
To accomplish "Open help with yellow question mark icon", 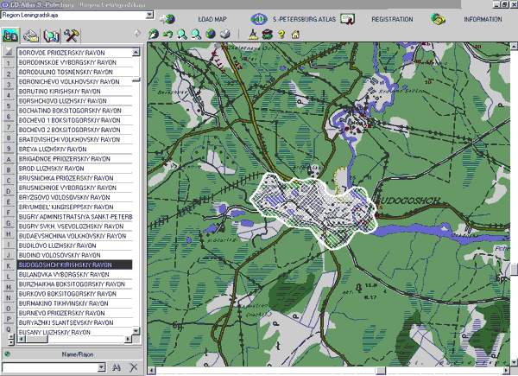I will click(281, 34).
